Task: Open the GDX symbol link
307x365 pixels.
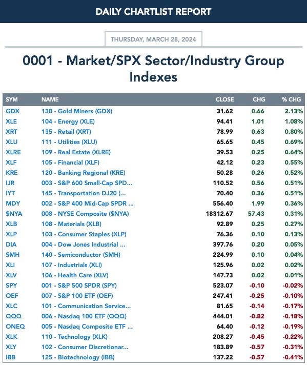Action: (x=13, y=111)
